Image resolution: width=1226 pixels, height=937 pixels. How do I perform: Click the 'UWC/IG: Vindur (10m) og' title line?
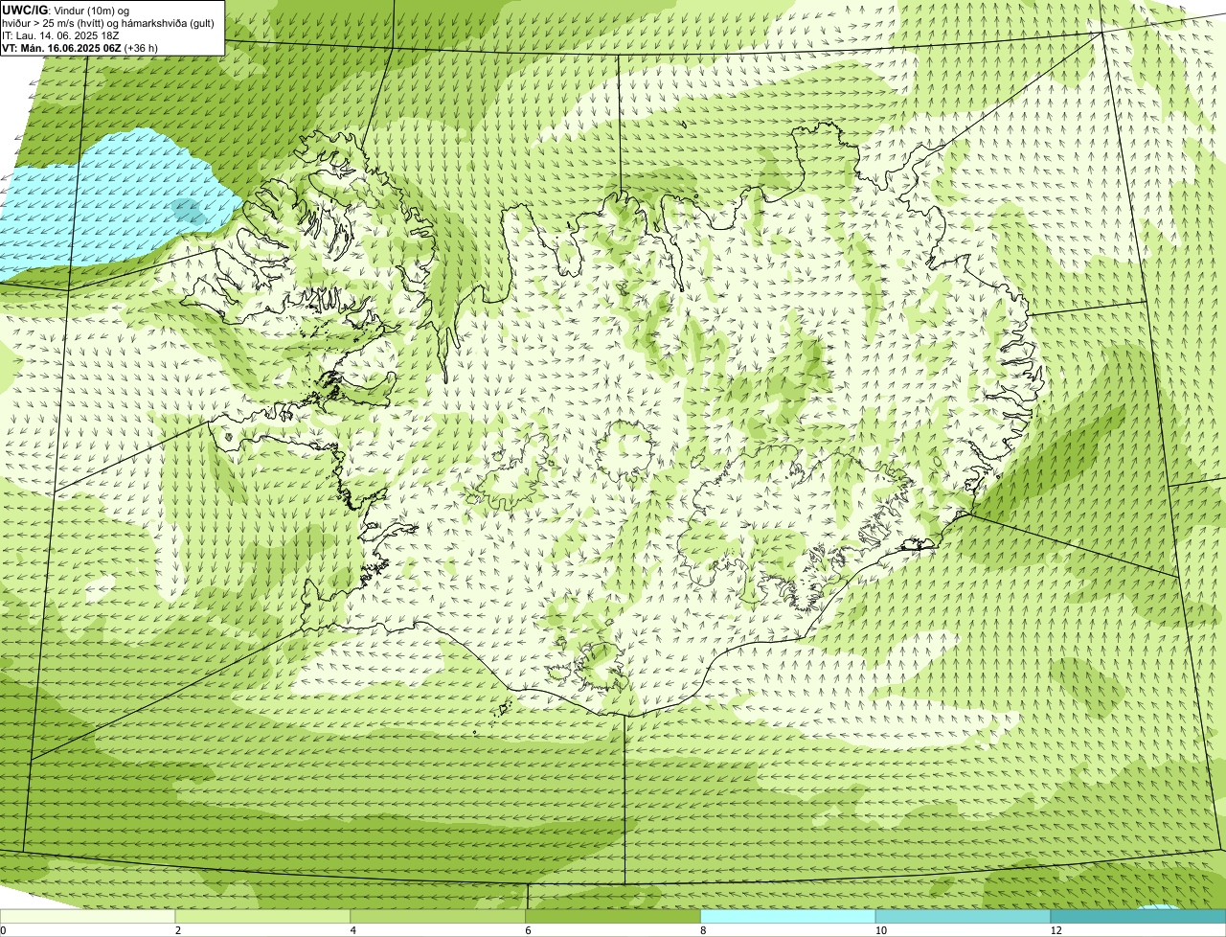pyautogui.click(x=66, y=11)
